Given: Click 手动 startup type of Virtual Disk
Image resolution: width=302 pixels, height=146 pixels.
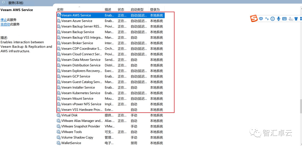Looking at the screenshot, I should click(134, 115).
